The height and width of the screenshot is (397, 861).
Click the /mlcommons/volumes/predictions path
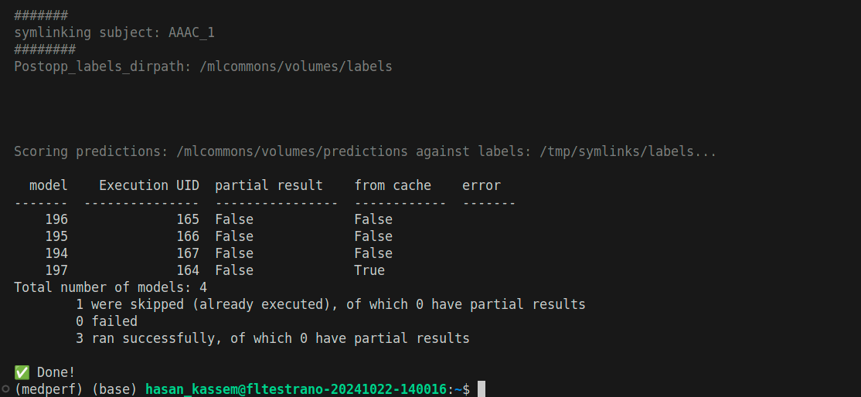pos(292,151)
